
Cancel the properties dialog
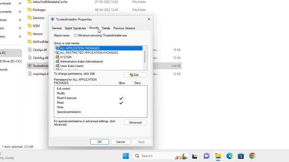121,142
